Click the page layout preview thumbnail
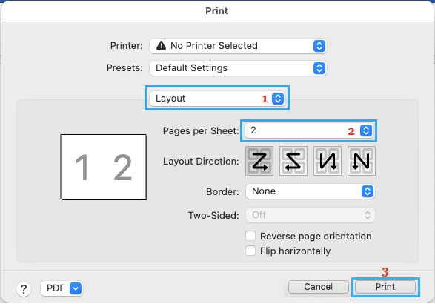Screen dimensions: 435x304 pyautogui.click(x=104, y=167)
